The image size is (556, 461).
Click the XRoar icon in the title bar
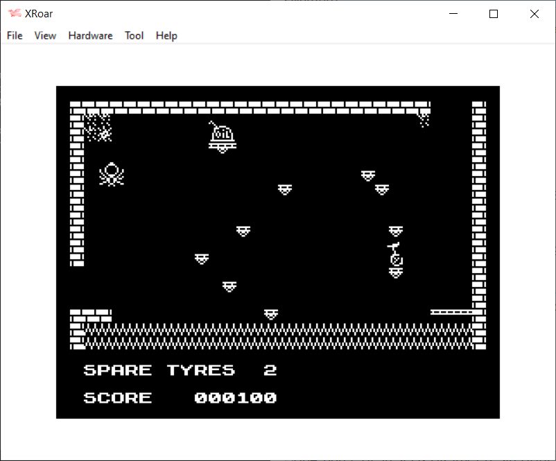pos(14,14)
